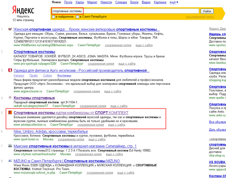The height and width of the screenshot is (178, 226).
Task: Open the Картинки service tab
Action: click(160, 2)
